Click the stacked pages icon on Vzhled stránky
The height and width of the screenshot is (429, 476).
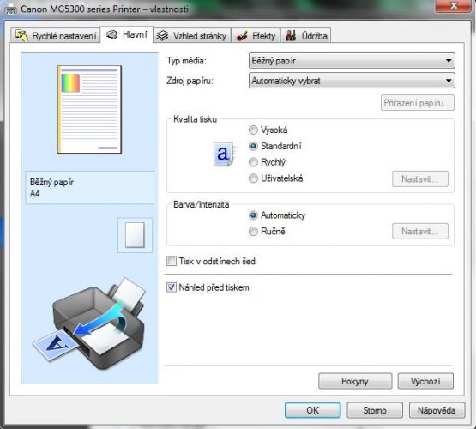(162, 36)
